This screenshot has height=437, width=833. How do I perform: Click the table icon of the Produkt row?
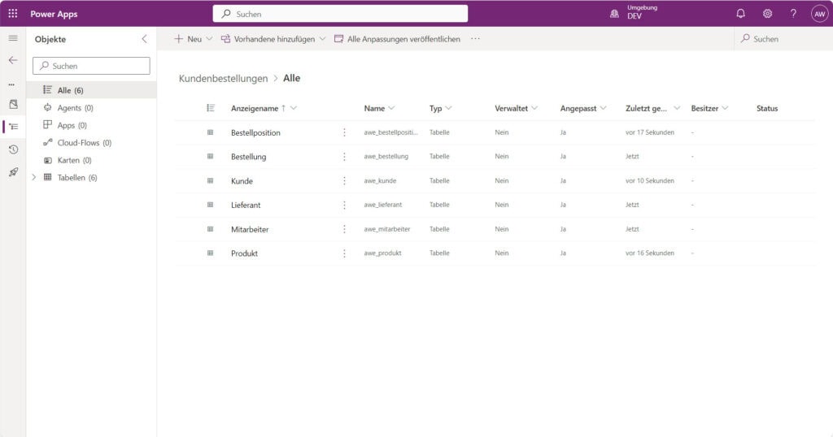[211, 253]
